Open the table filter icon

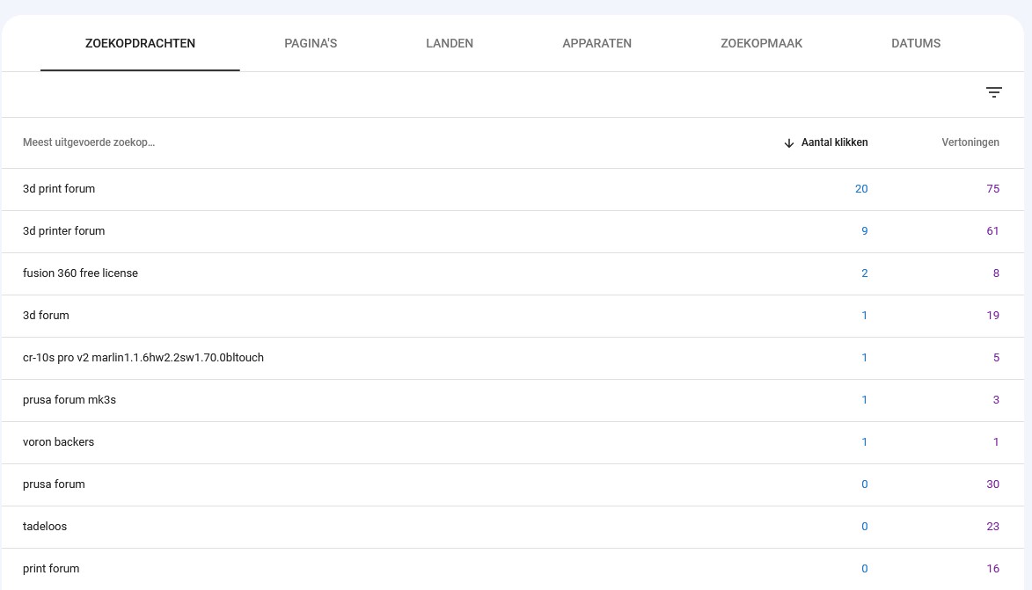[994, 92]
